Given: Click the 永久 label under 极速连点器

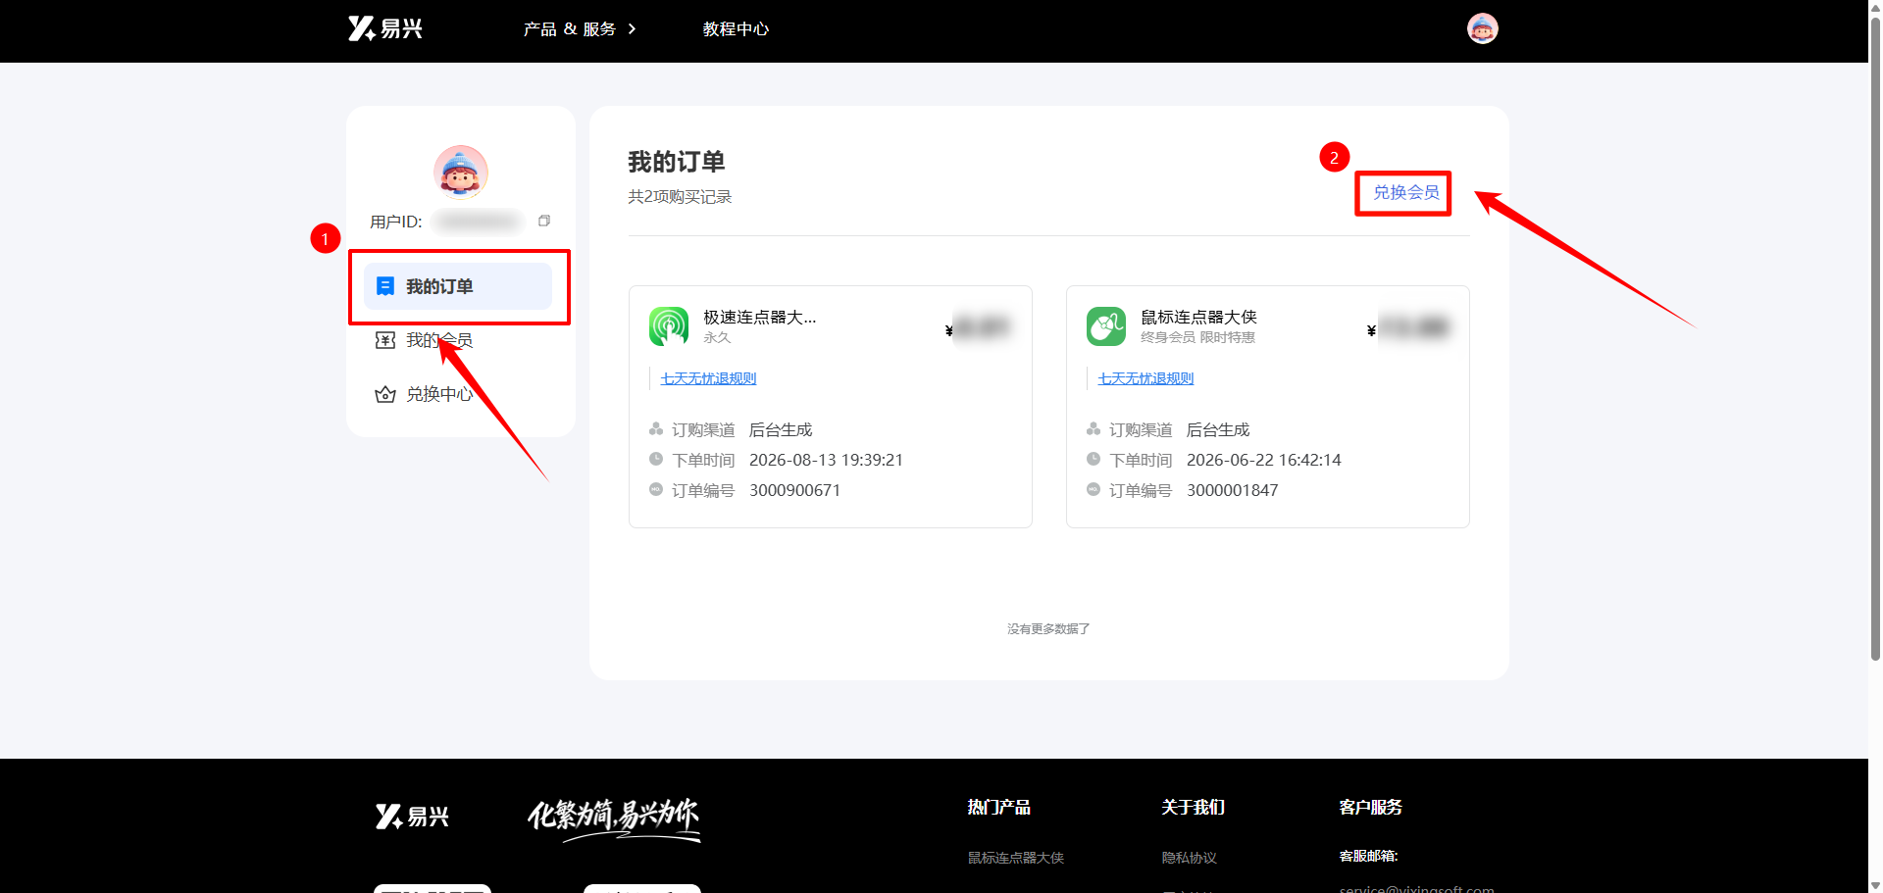Looking at the screenshot, I should (x=717, y=337).
